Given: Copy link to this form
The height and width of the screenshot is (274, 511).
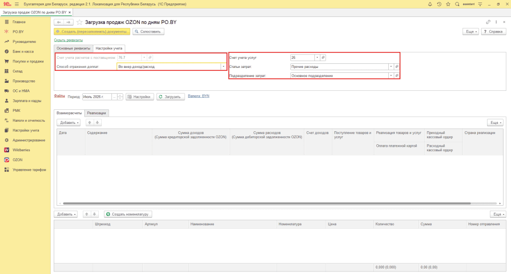Looking at the screenshot, I should [x=488, y=22].
